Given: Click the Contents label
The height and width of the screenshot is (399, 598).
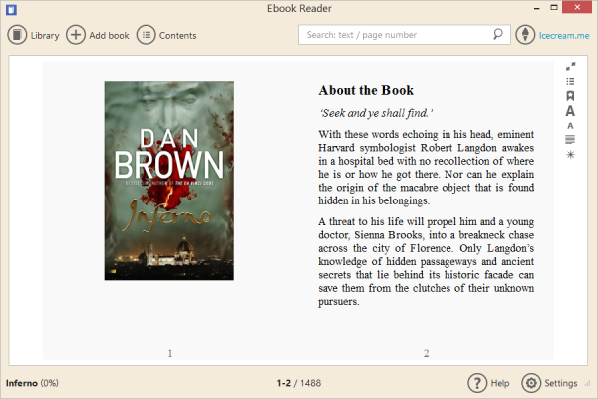Looking at the screenshot, I should click(178, 36).
